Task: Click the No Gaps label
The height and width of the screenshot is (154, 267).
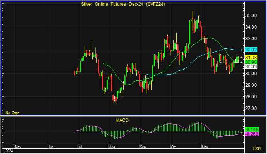Action: [12, 113]
